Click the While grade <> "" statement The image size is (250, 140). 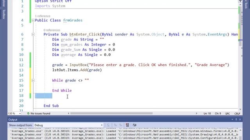coord(70,80)
